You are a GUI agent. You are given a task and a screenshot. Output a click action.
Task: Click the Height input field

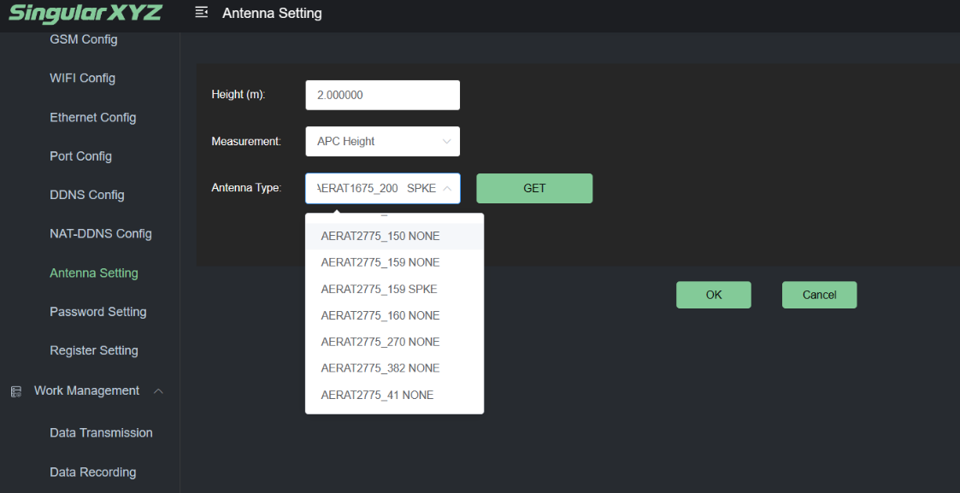click(x=382, y=96)
